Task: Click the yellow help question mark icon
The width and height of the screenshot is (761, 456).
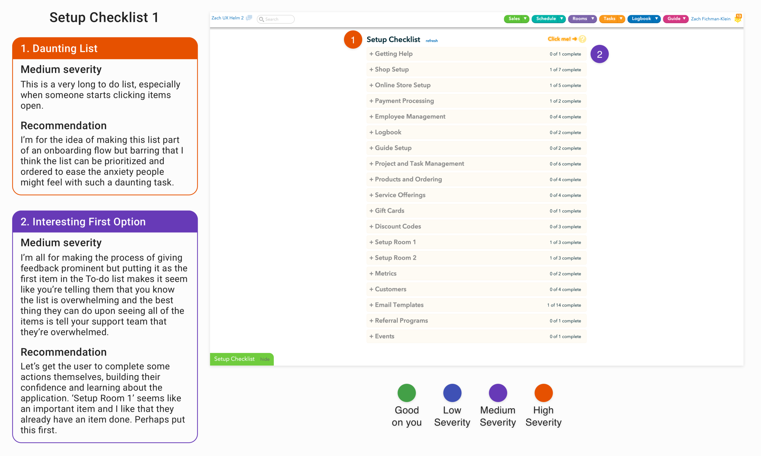Action: coord(582,39)
